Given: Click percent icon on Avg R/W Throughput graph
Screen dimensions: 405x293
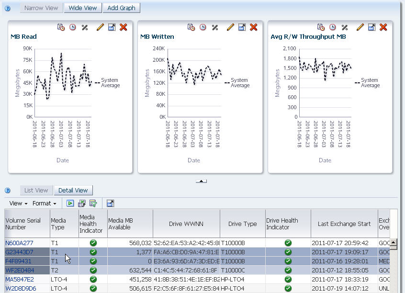Looking at the screenshot, I should [x=345, y=27].
